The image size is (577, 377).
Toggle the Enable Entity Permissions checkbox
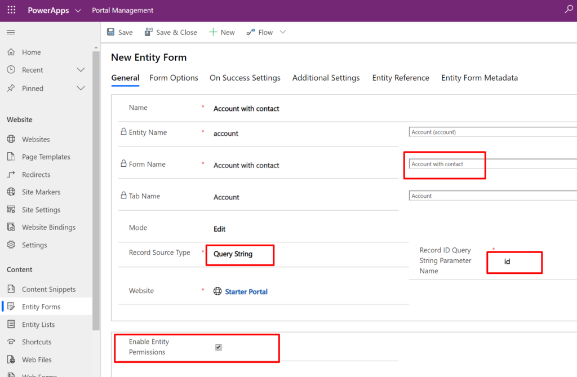click(x=219, y=347)
